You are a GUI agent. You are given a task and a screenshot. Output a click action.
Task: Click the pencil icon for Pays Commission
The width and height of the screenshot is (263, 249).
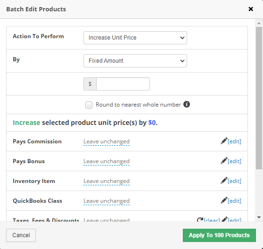click(x=224, y=141)
